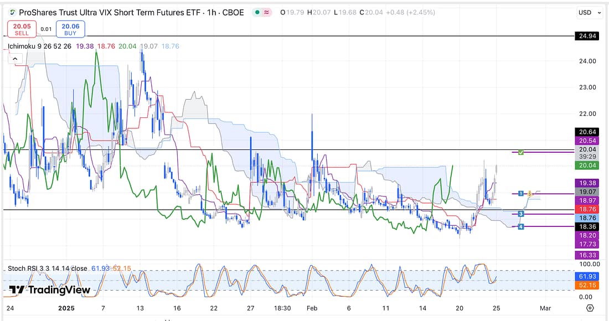
Task: Click the blue marker labeled 3
Action: pos(521,214)
